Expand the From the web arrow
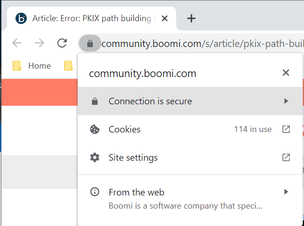Viewport: 304px width, 226px height. [x=286, y=192]
